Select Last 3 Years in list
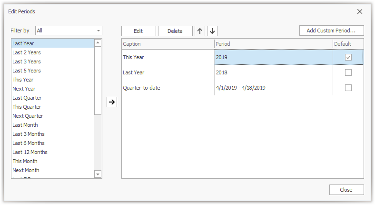Image resolution: width=375 pixels, height=205 pixels. [27, 61]
